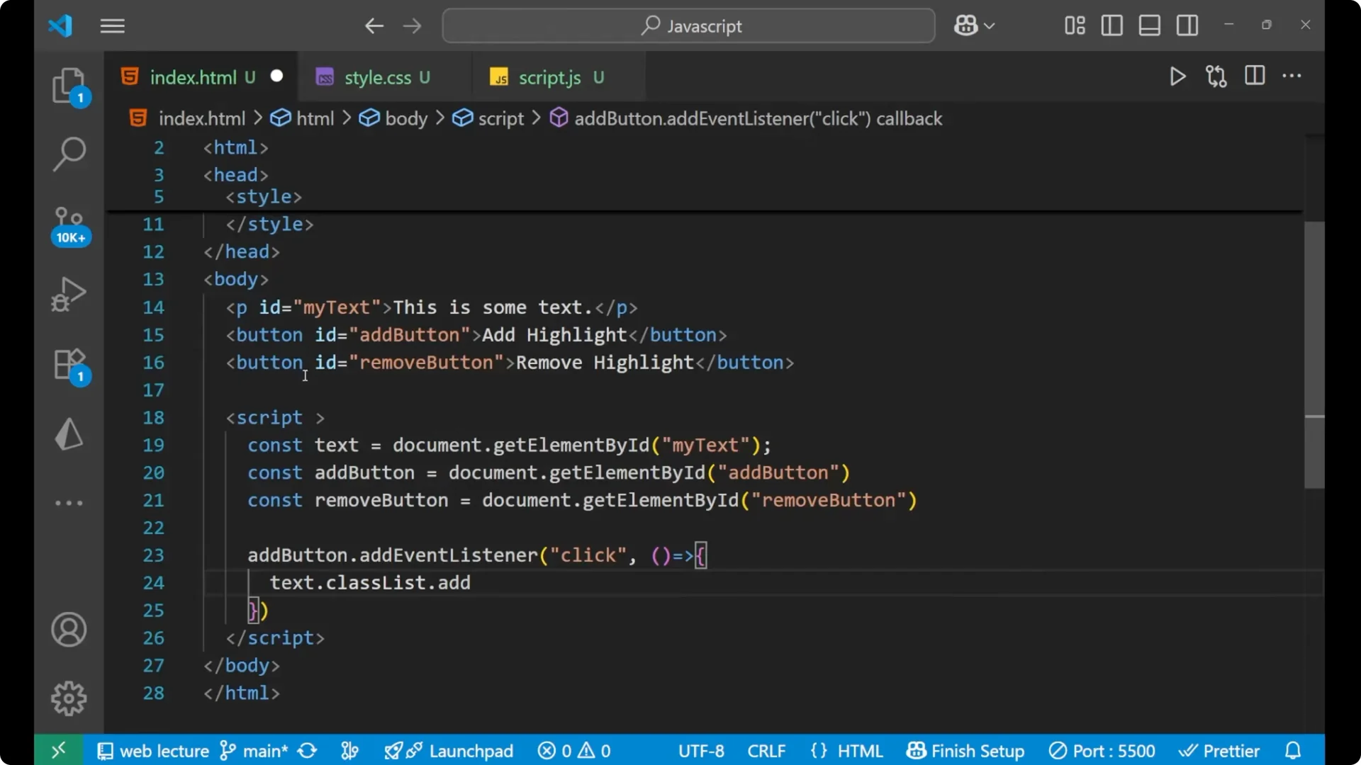Open the Extensions view

69,364
